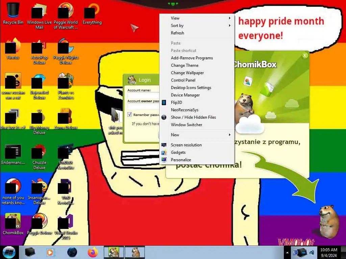The width and height of the screenshot is (346, 259).
Task: Open the media player taskbar icon
Action: pyautogui.click(x=50, y=252)
